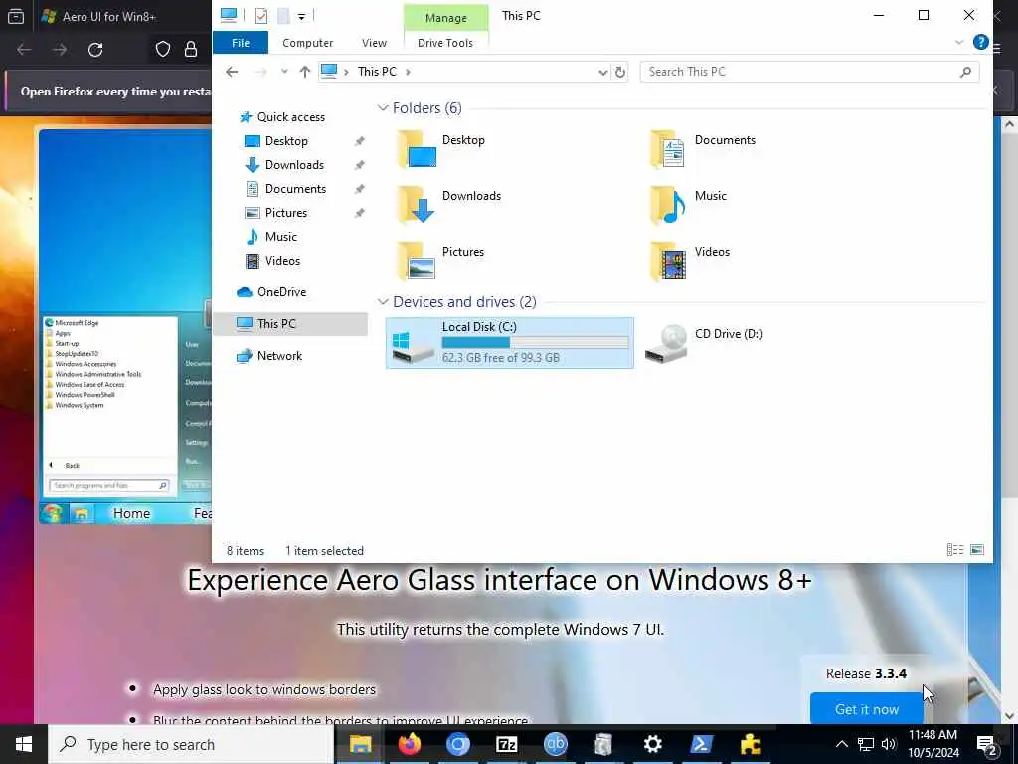
Task: Open Settings gear from the taskbar
Action: tap(652, 744)
